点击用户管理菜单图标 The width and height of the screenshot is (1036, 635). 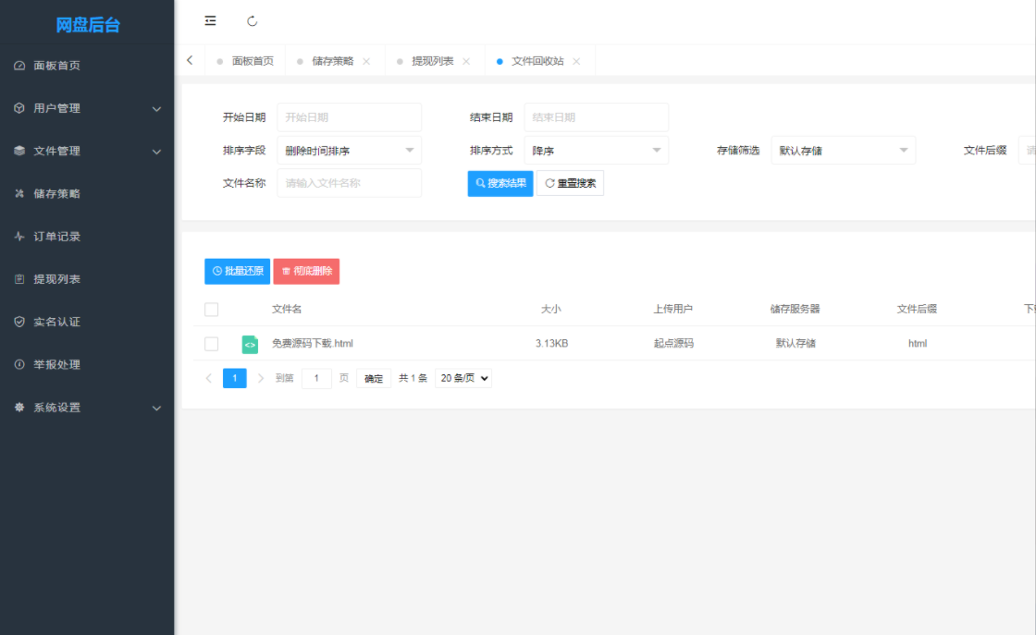21,107
